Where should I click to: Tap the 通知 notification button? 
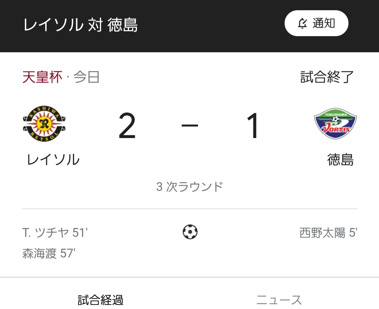317,23
